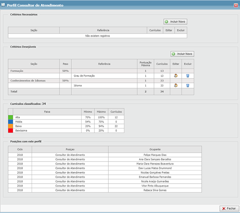Image resolution: width=240 pixels, height=213 pixels.
Task: Click edit icon for Idioma row
Action: tap(176, 85)
